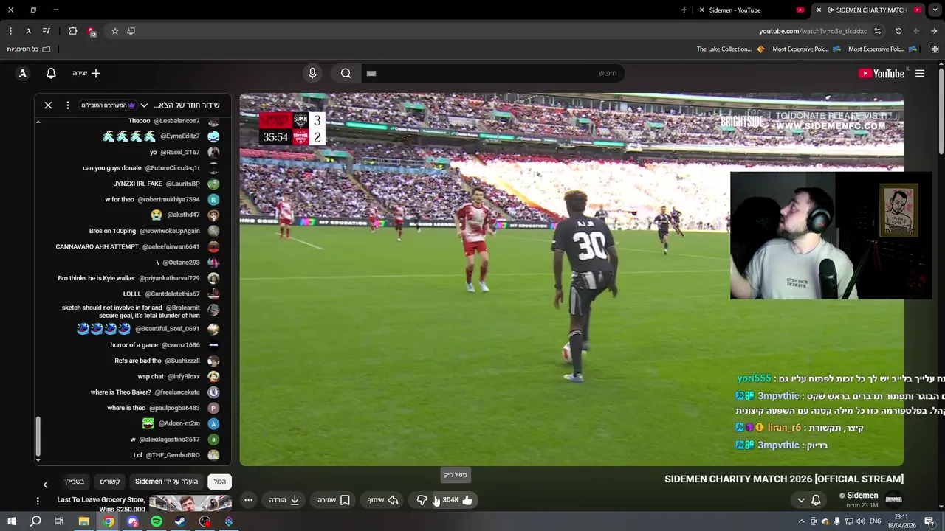Bookmark this page with star icon

[x=114, y=31]
